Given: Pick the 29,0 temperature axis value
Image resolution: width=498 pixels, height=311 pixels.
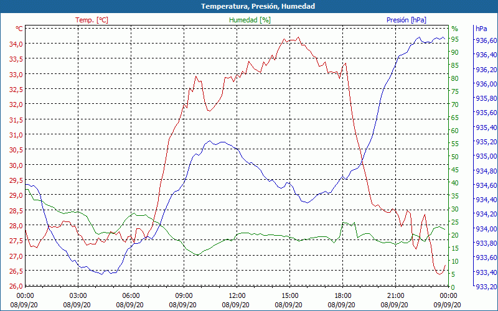Looking at the screenshot, I should click(x=16, y=196).
